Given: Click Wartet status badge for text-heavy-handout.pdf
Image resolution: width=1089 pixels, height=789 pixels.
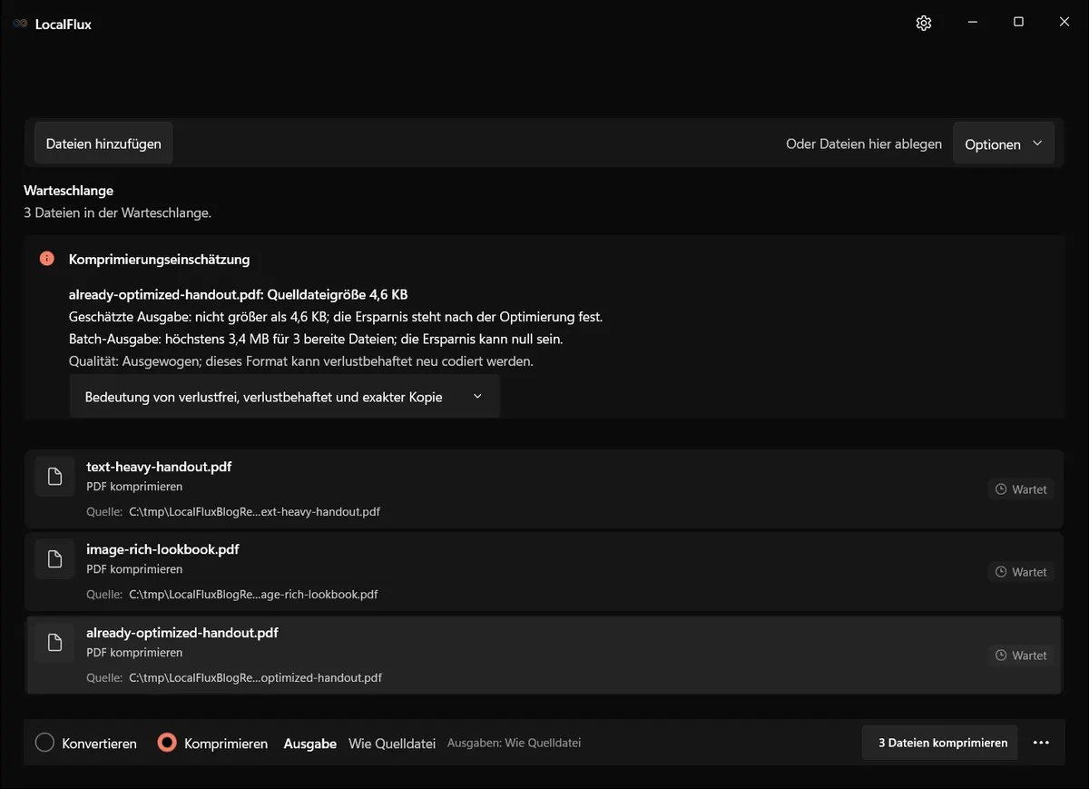Looking at the screenshot, I should coord(1021,489).
